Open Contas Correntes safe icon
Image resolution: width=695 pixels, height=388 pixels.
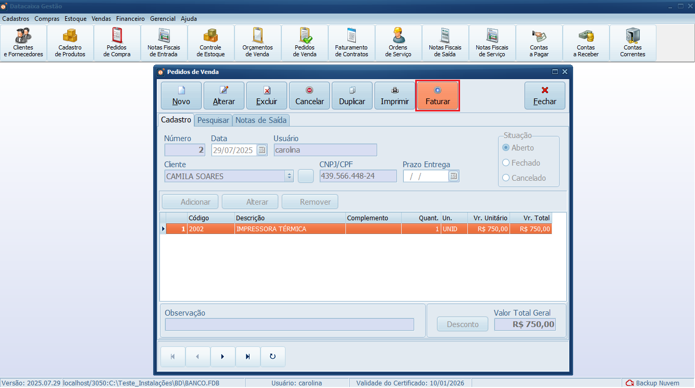[632, 43]
